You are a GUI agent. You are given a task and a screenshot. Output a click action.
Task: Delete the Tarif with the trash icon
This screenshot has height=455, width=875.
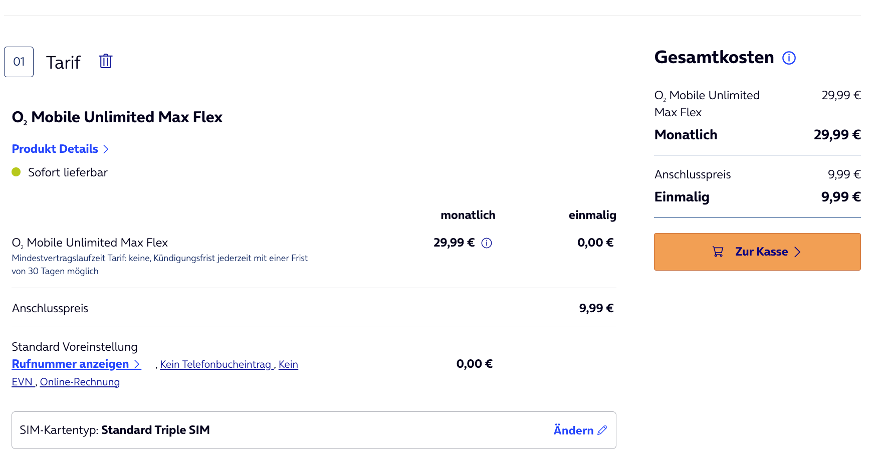click(x=106, y=61)
